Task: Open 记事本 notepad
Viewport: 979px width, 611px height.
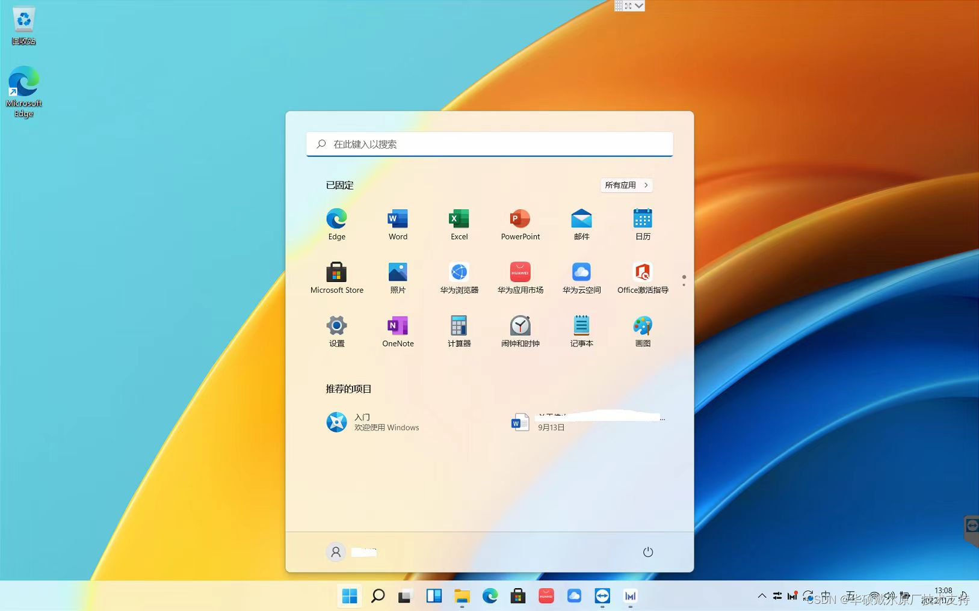Action: coord(581,331)
